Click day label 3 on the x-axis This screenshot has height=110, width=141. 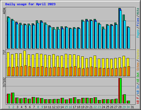tap(17, 107)
